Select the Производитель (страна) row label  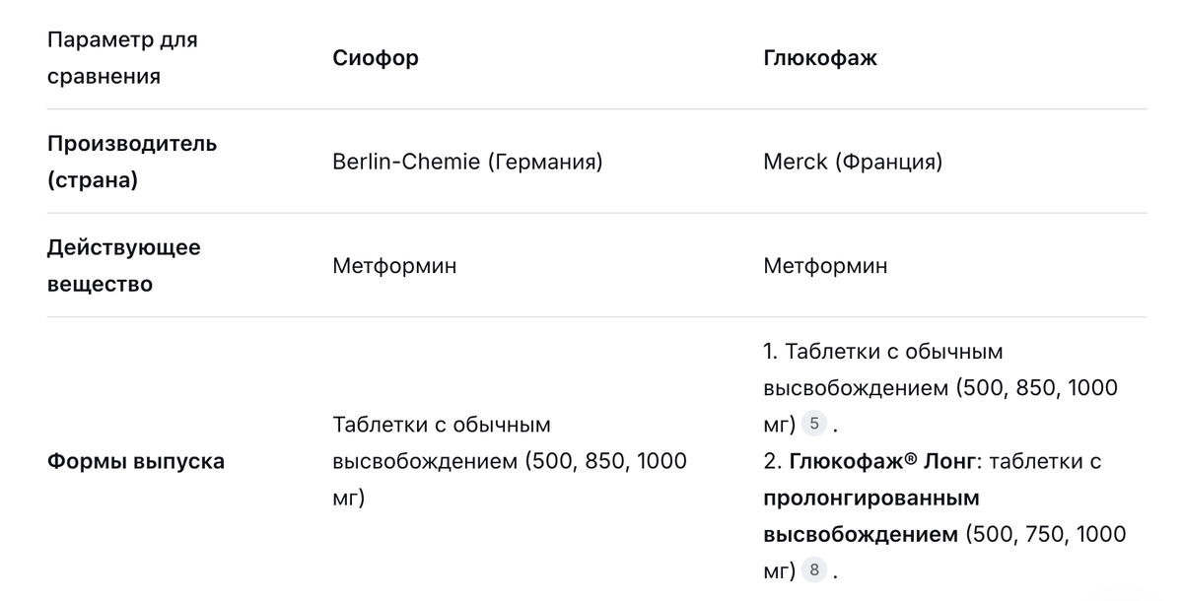click(x=132, y=162)
